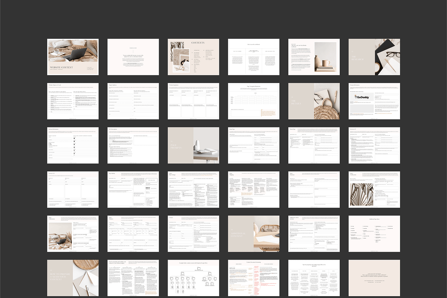Select the Blog Sidebar worksheet page
The width and height of the screenshot is (447, 298).
pos(133,190)
